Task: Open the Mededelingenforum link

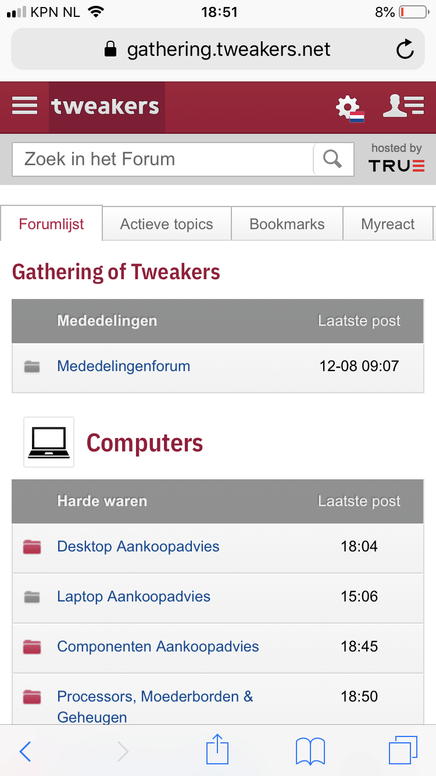Action: point(123,366)
